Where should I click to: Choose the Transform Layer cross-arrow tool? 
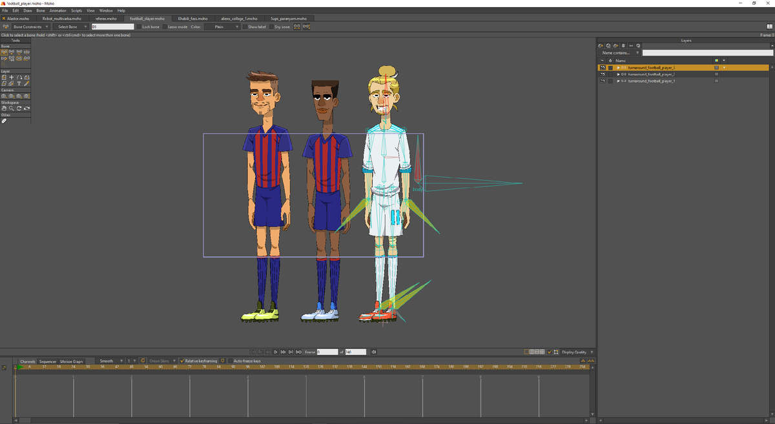point(11,77)
